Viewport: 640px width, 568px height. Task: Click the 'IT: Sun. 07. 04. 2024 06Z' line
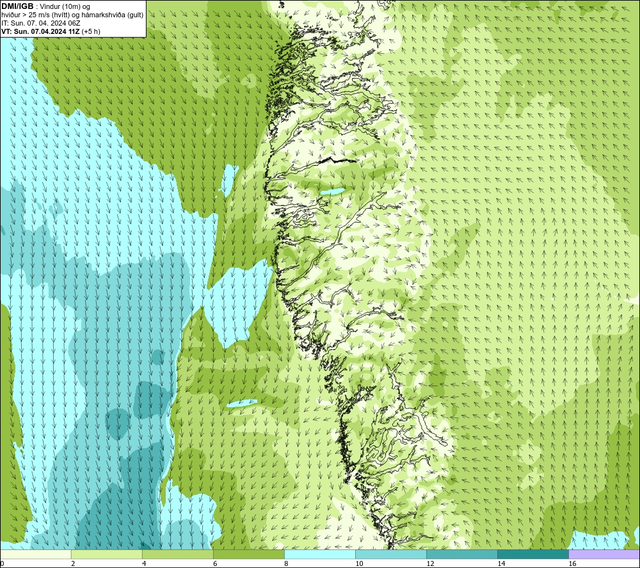[x=40, y=23]
